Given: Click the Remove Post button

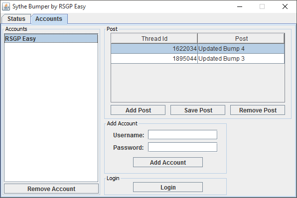Looking at the screenshot, I should click(258, 110).
